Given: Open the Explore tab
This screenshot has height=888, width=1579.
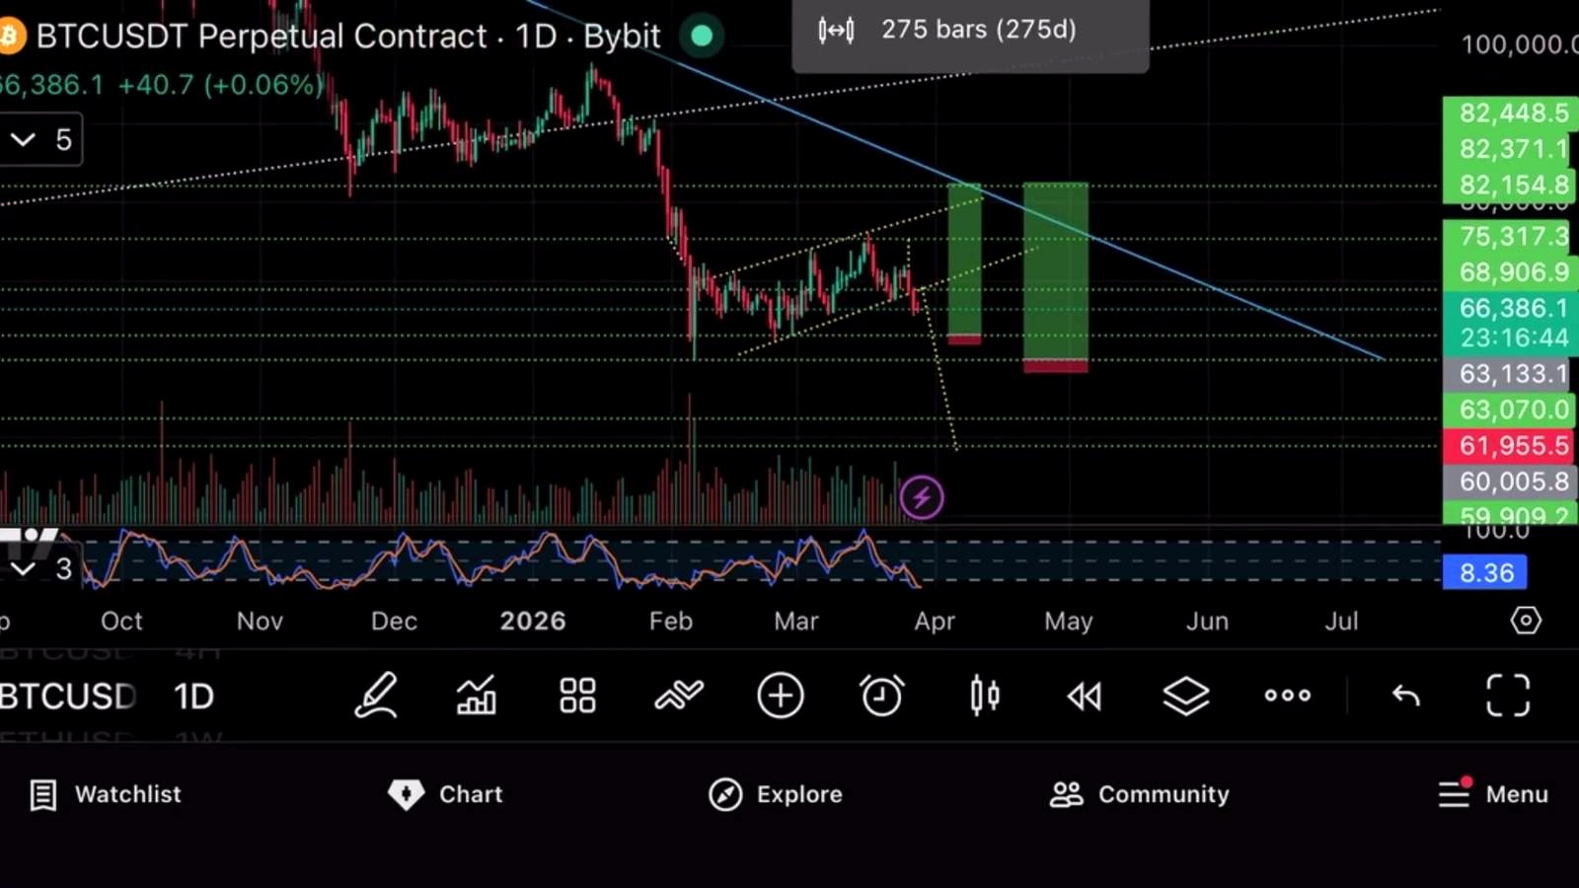Looking at the screenshot, I should click(x=776, y=794).
